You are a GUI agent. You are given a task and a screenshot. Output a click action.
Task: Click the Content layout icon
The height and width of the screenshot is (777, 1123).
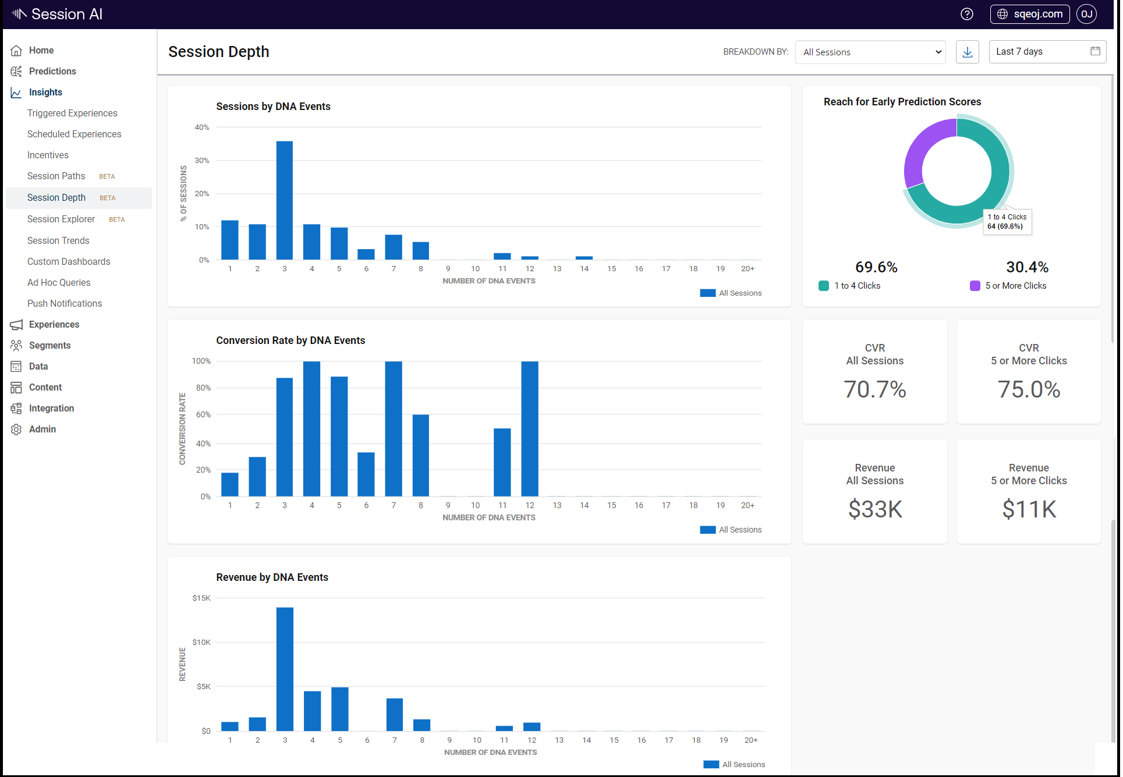pos(16,388)
